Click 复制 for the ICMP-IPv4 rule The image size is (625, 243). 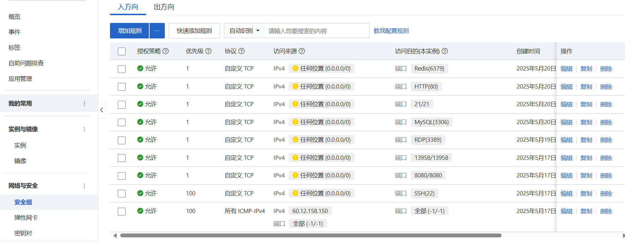point(586,211)
